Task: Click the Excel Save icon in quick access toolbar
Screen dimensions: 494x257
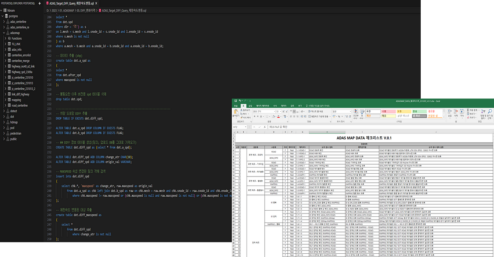Action: [x=235, y=101]
